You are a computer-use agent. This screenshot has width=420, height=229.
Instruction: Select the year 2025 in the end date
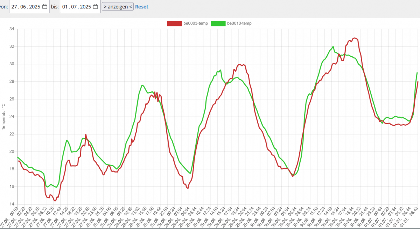(85, 7)
